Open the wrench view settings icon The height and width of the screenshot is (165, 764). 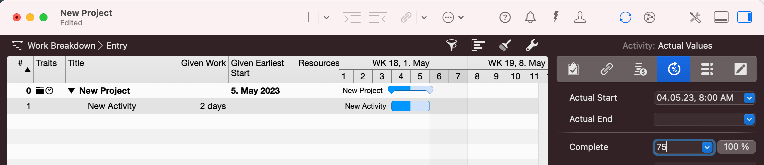(532, 45)
